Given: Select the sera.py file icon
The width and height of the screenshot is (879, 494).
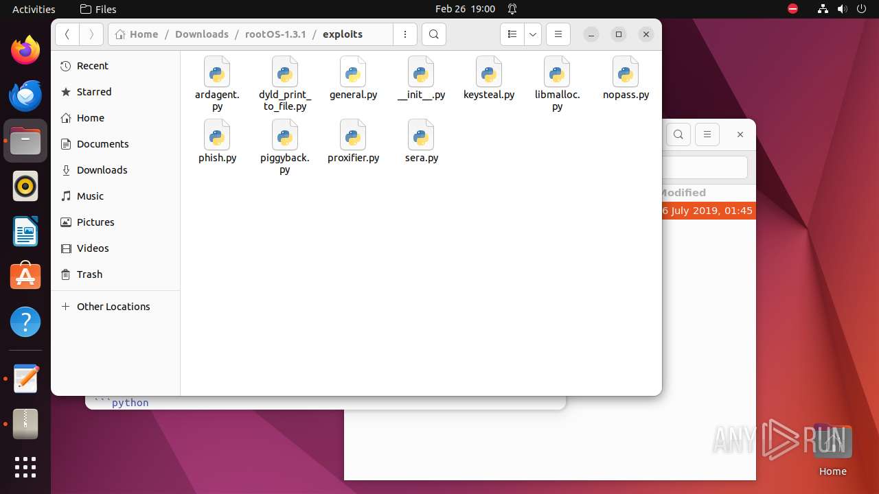Looking at the screenshot, I should pos(421,134).
